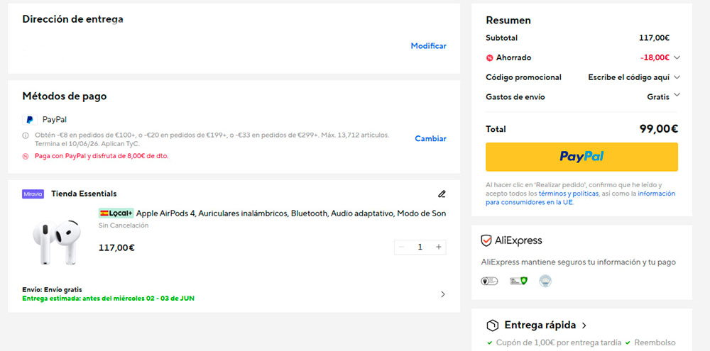
Task: Click Cupón de 1,00€ por entrega tardía text
Action: pos(559,343)
